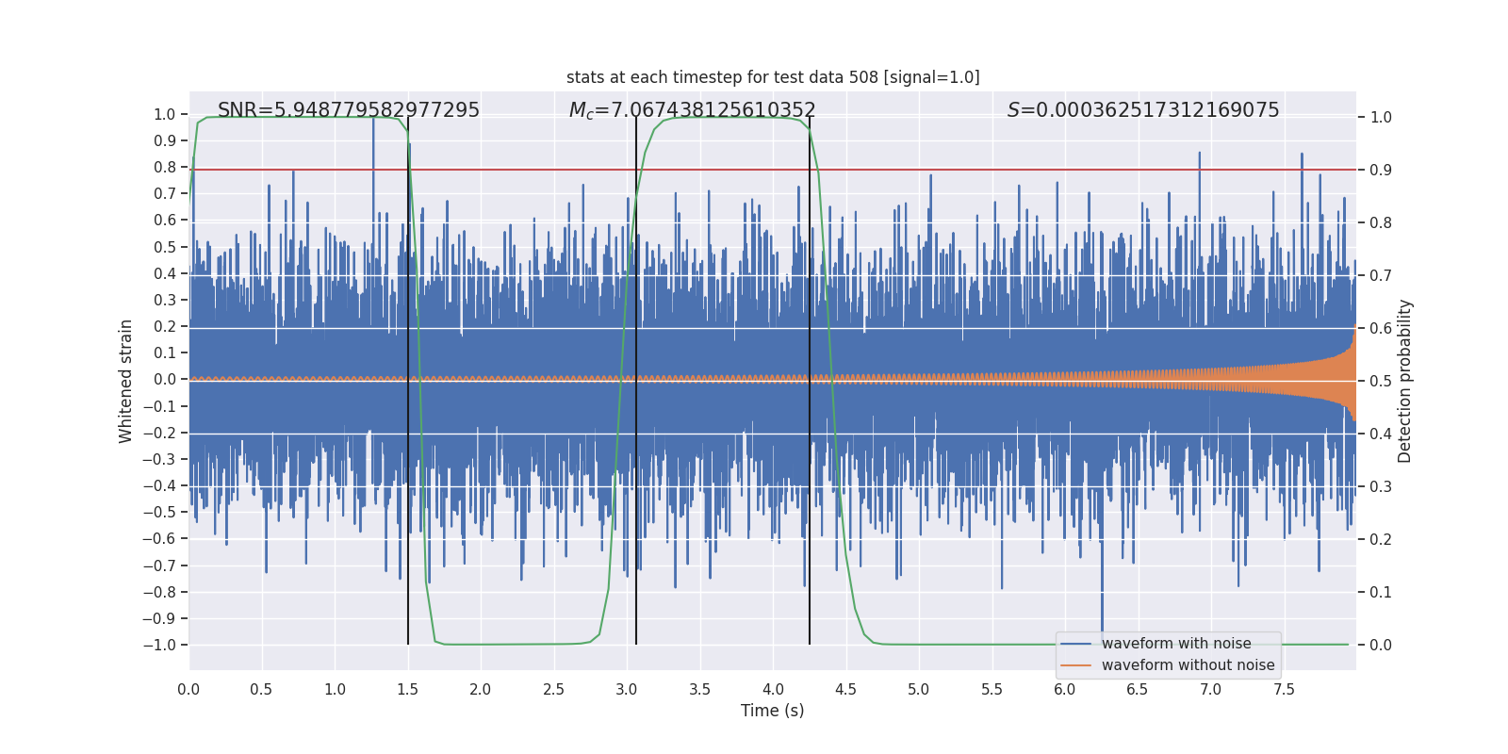Select the SNR=5.948779582977295 annotation
This screenshot has height=754, width=1508.
(x=349, y=110)
